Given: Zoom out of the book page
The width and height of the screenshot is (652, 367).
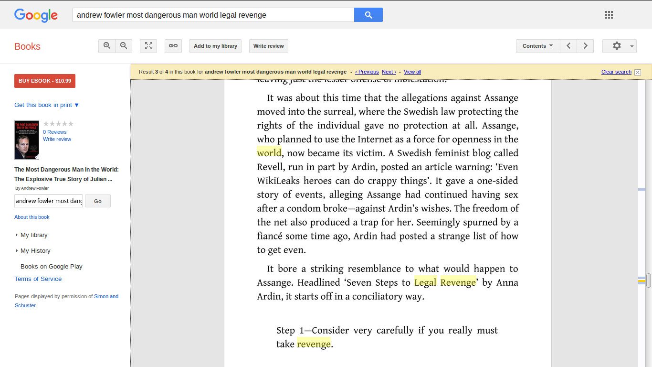Looking at the screenshot, I should (124, 46).
